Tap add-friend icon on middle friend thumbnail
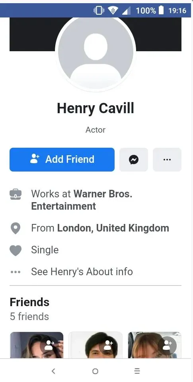 pos(109,345)
